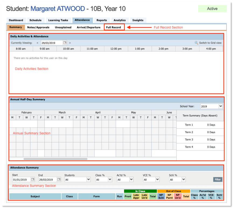Open the Margaret ATWOOD student link
This screenshot has width=234, height=208.
tap(58, 9)
